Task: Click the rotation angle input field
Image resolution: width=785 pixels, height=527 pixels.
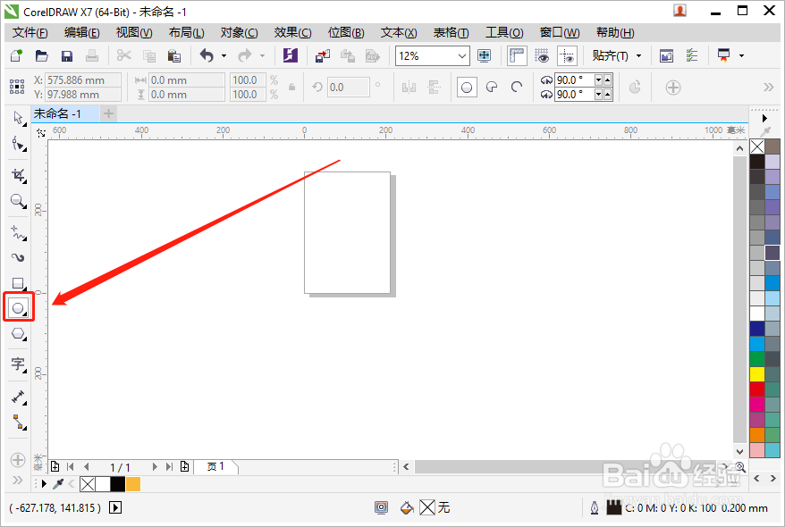Action: pyautogui.click(x=348, y=87)
